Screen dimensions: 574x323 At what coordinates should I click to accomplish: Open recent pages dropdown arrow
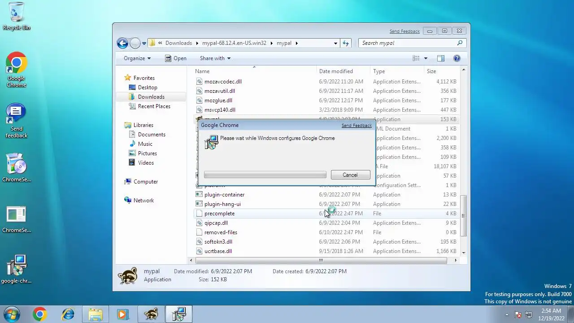tap(144, 44)
